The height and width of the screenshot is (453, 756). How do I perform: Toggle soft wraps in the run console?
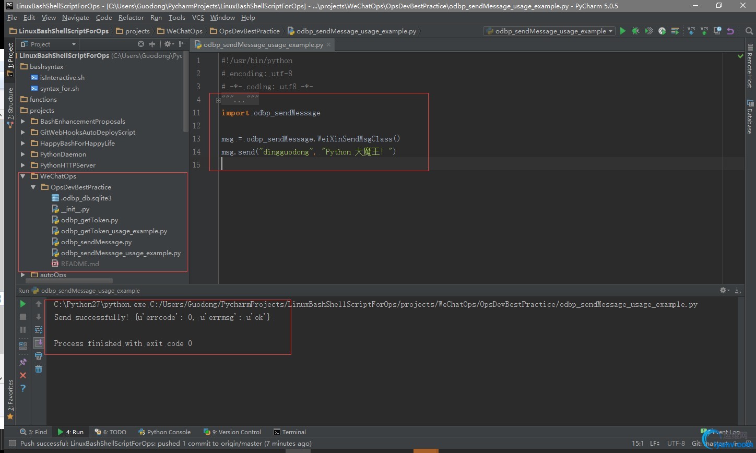[39, 330]
